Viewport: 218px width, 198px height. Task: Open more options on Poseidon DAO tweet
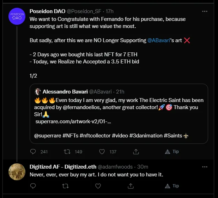(205, 11)
